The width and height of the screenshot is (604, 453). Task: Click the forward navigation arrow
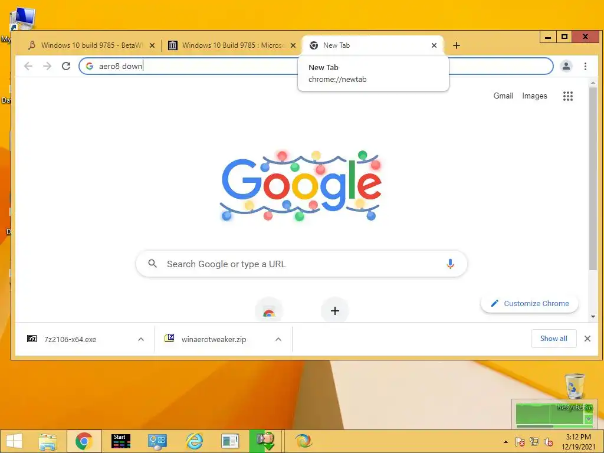pyautogui.click(x=47, y=66)
